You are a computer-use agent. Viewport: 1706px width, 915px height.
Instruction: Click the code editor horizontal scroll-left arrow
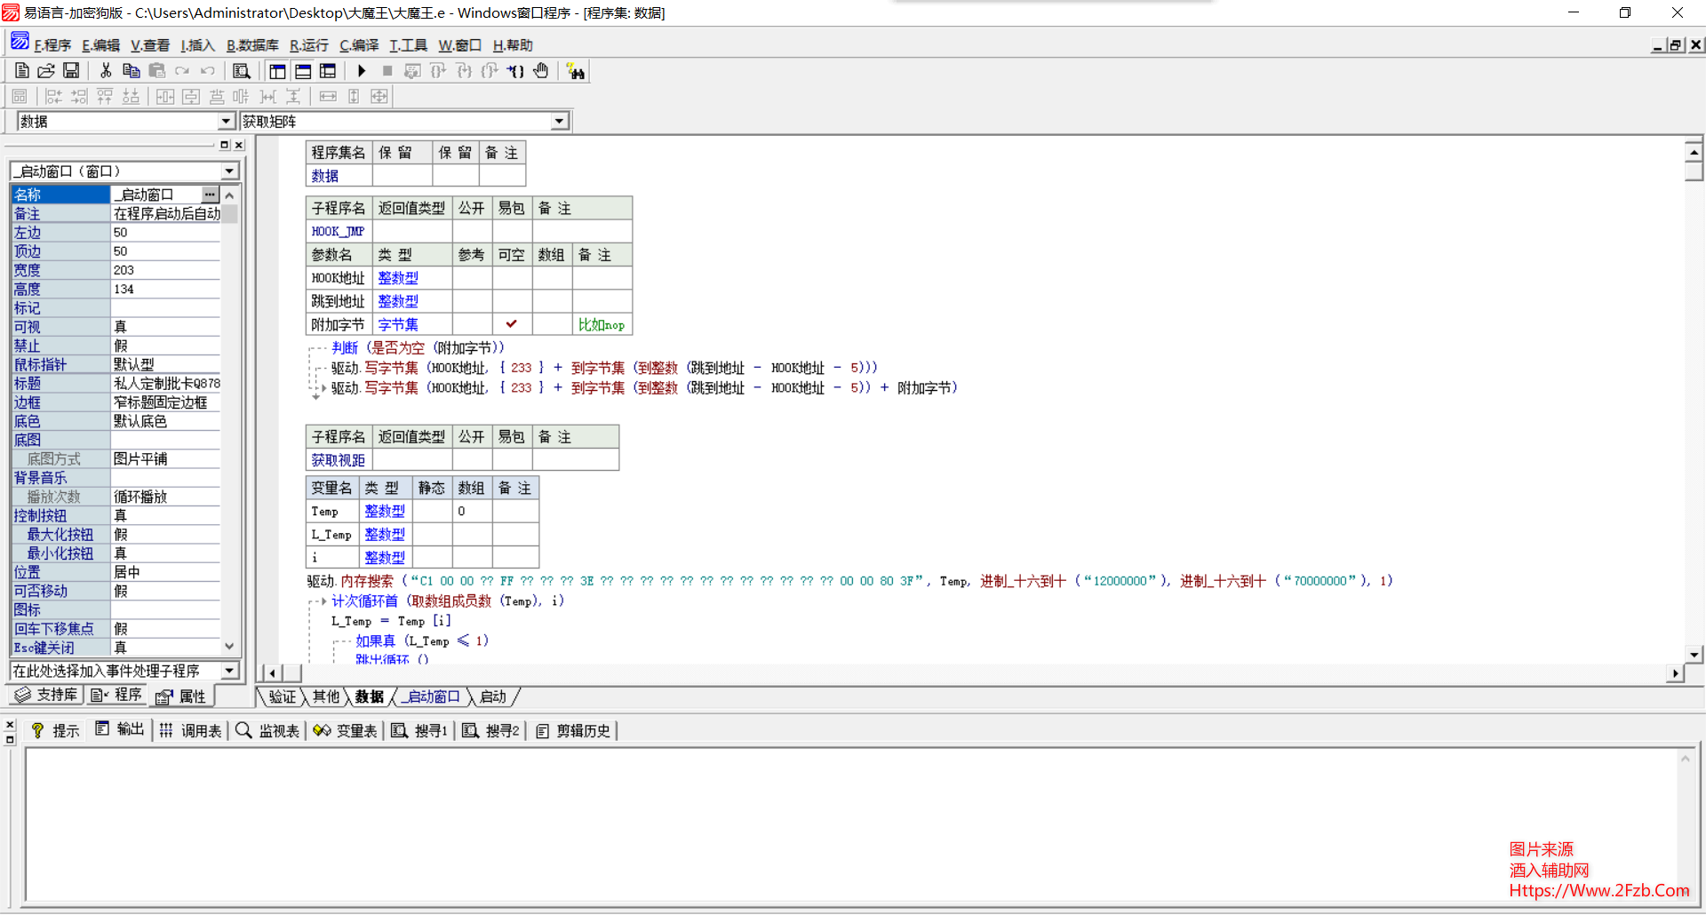tap(272, 673)
